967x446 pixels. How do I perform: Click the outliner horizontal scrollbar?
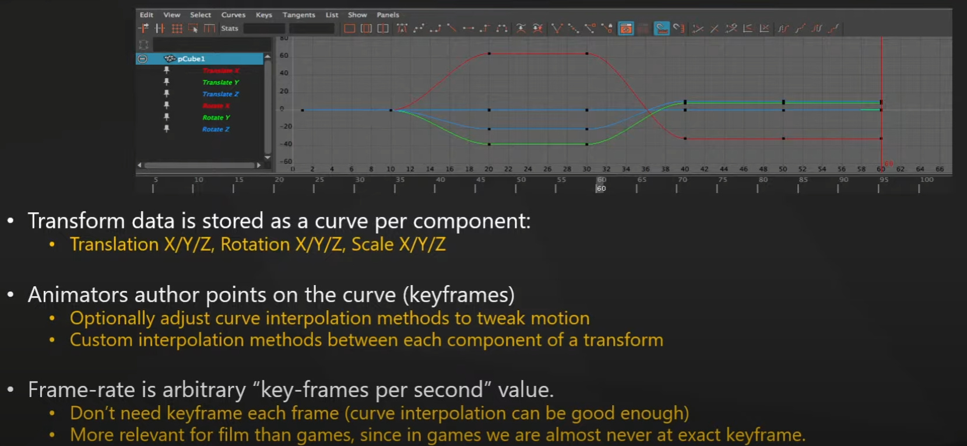[198, 166]
